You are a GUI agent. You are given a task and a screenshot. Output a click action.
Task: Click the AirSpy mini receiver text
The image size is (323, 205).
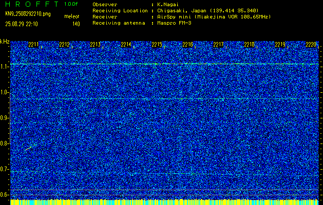[214, 16]
